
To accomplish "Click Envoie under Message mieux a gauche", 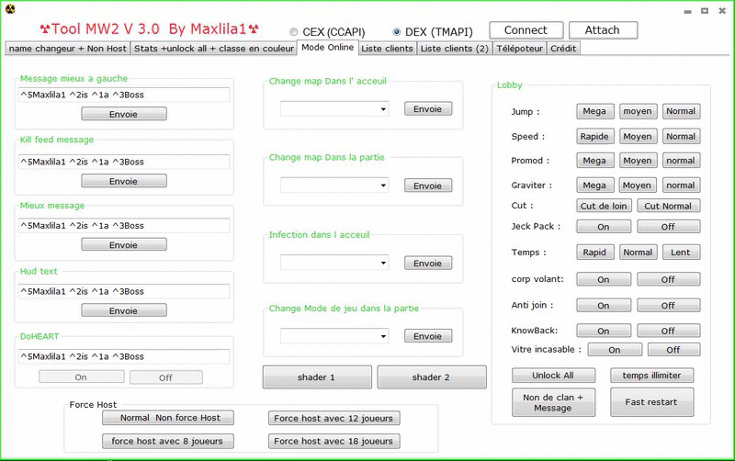I will (x=124, y=114).
